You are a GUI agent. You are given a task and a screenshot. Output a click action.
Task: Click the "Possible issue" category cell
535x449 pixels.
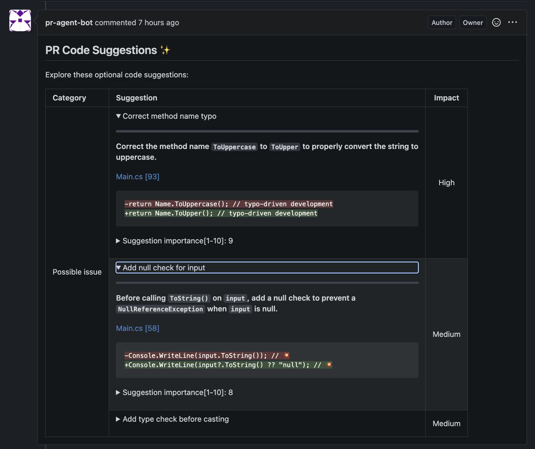(x=77, y=272)
